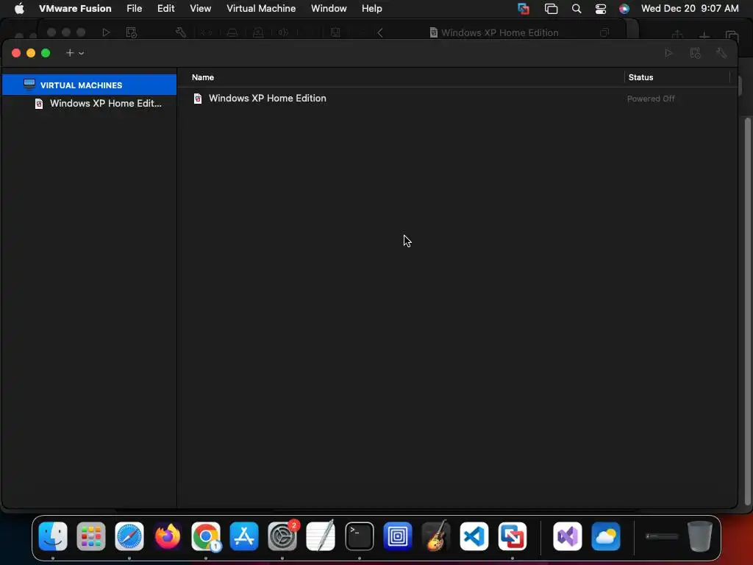
Task: Sort list by the Status column header
Action: pyautogui.click(x=640, y=77)
